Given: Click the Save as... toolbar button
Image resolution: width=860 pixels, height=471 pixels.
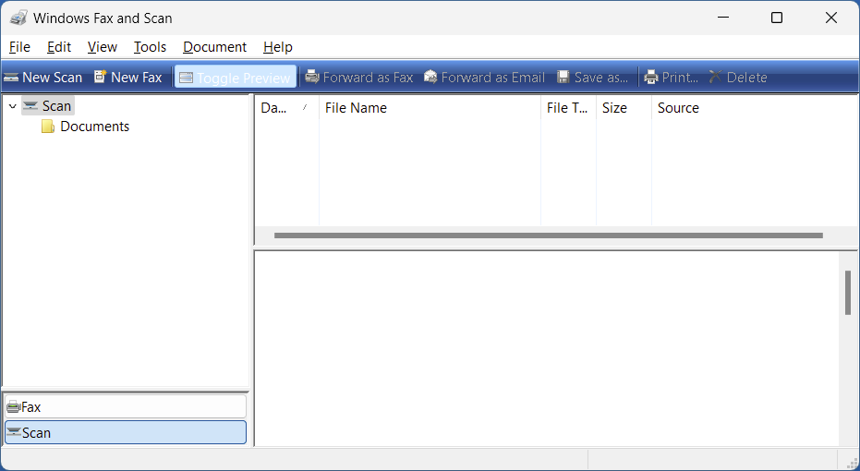Looking at the screenshot, I should tap(592, 78).
